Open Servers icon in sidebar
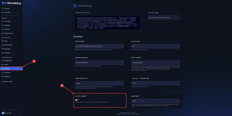 coord(3,8)
